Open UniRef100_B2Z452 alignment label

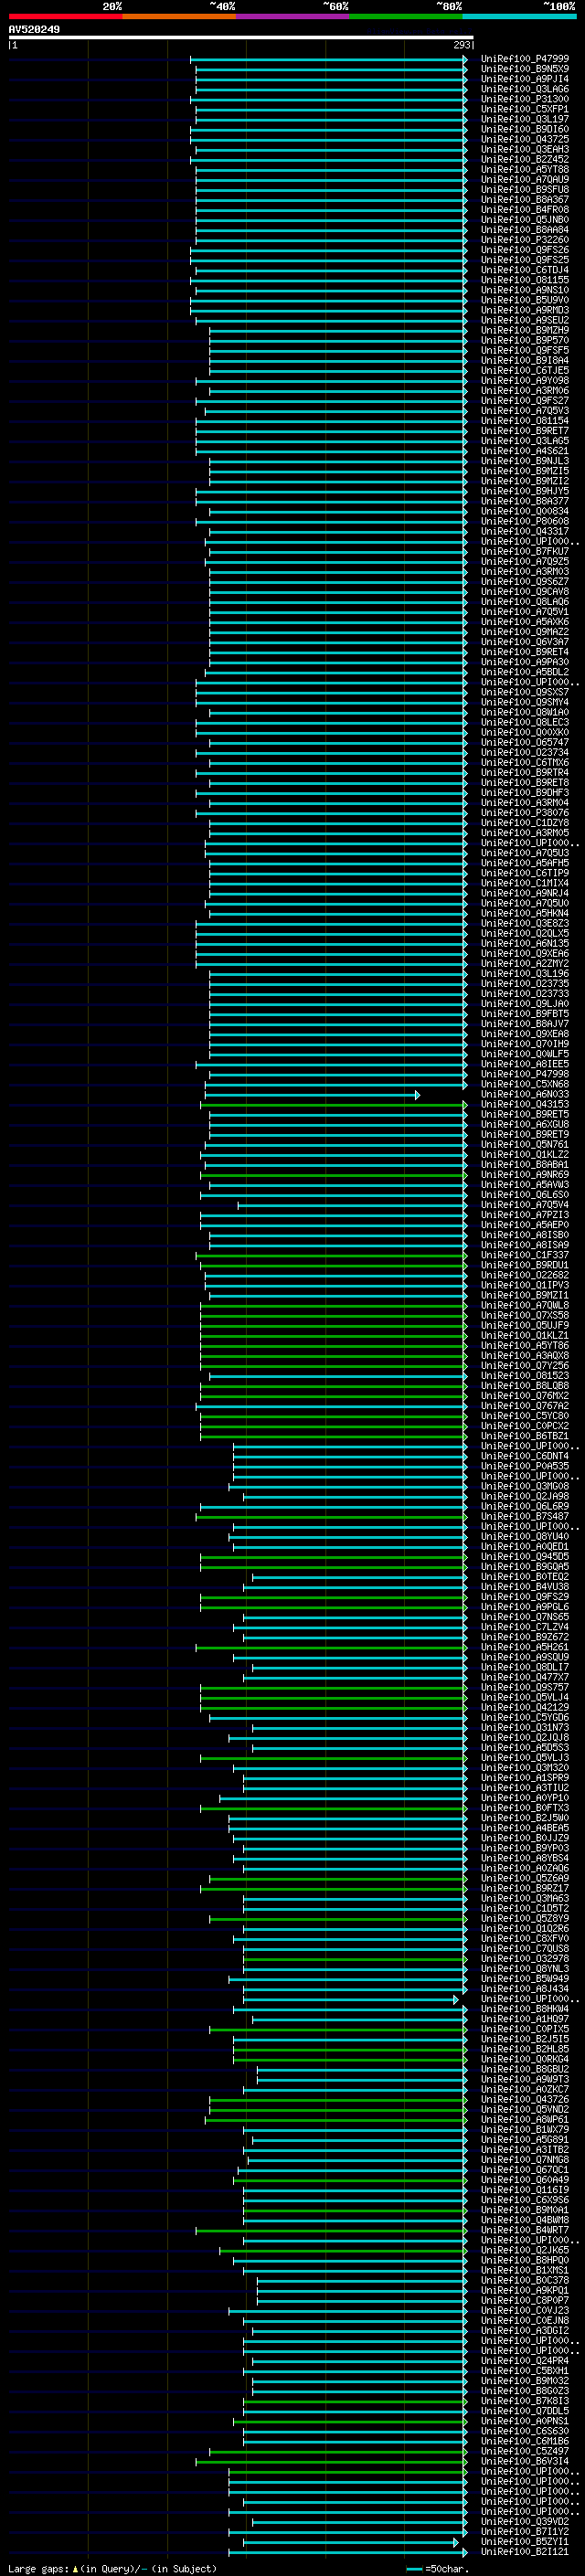(x=524, y=159)
